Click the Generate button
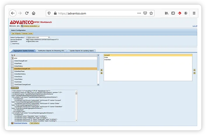The height and width of the screenshot is (135, 206). tap(15, 88)
